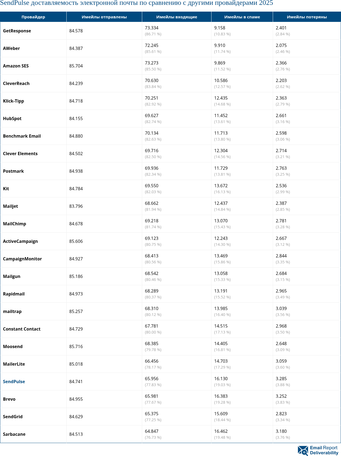
Task: Click Mailgun's sent emails value 85.186
Action: (x=76, y=276)
